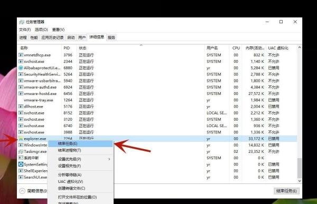This screenshot has height=204, width=317.
Task: Click the 23,352 K memory value
Action: click(x=256, y=151)
